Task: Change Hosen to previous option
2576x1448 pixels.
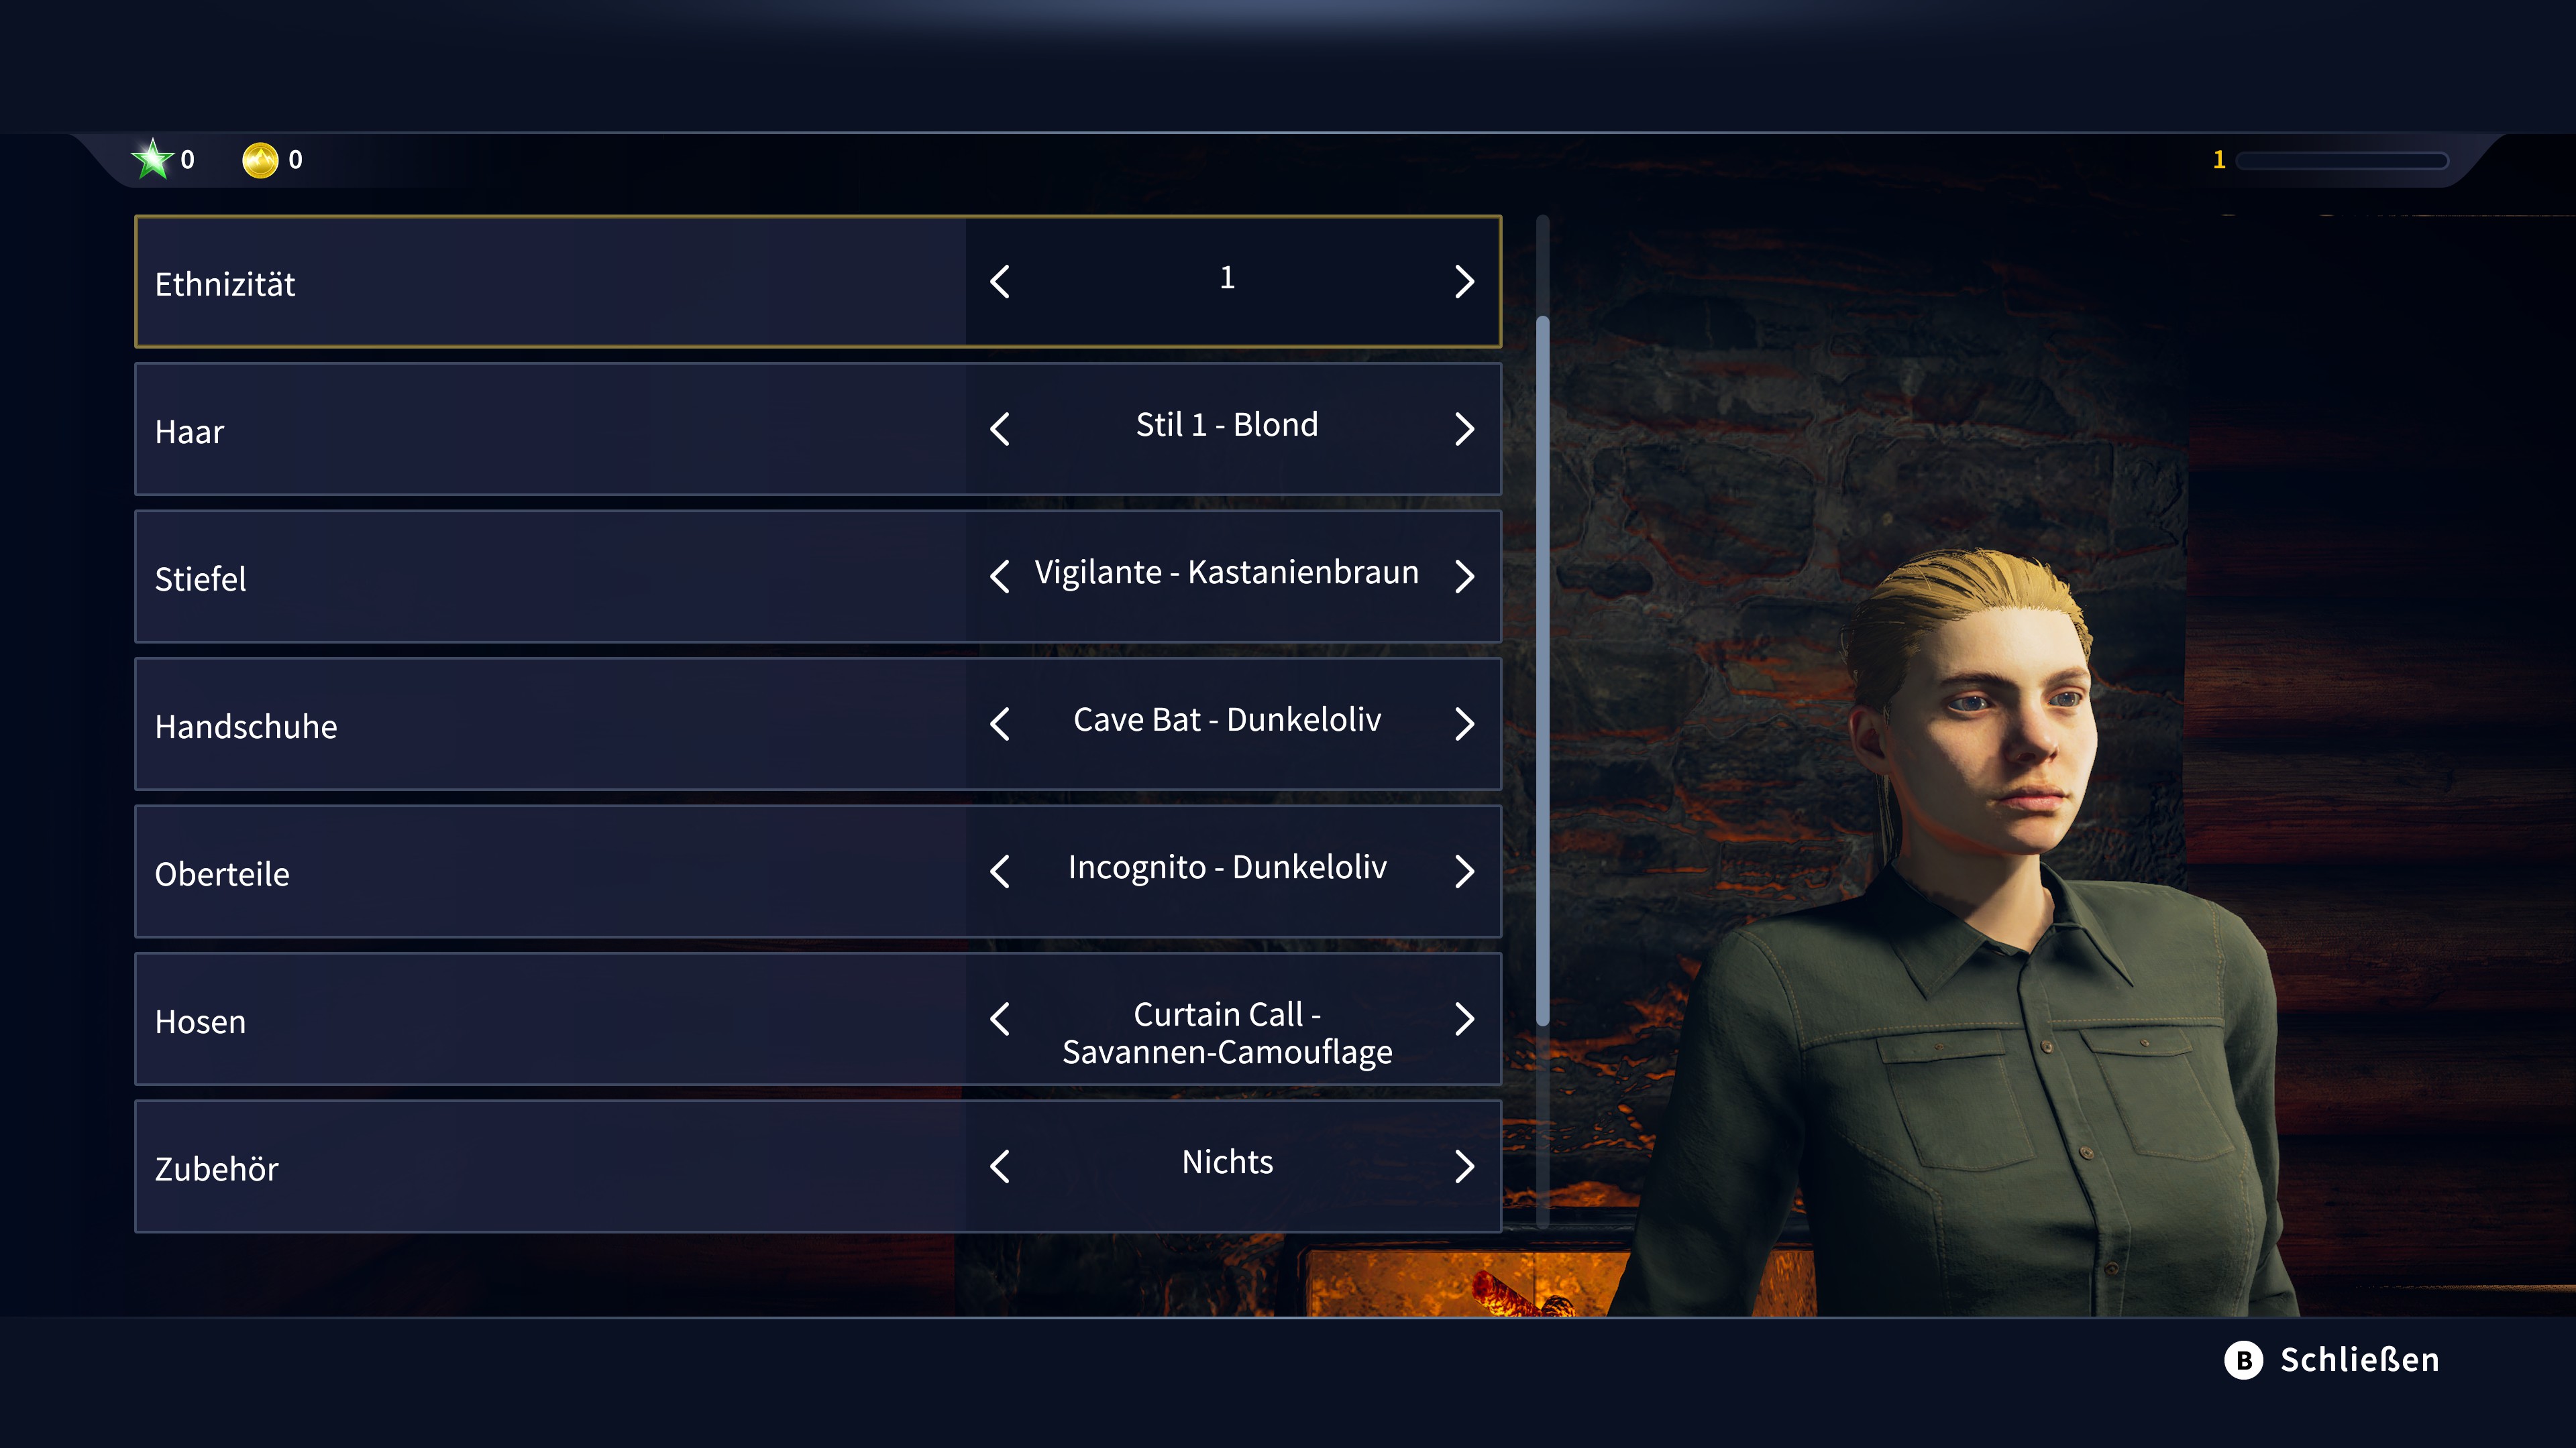Action: click(x=999, y=1018)
